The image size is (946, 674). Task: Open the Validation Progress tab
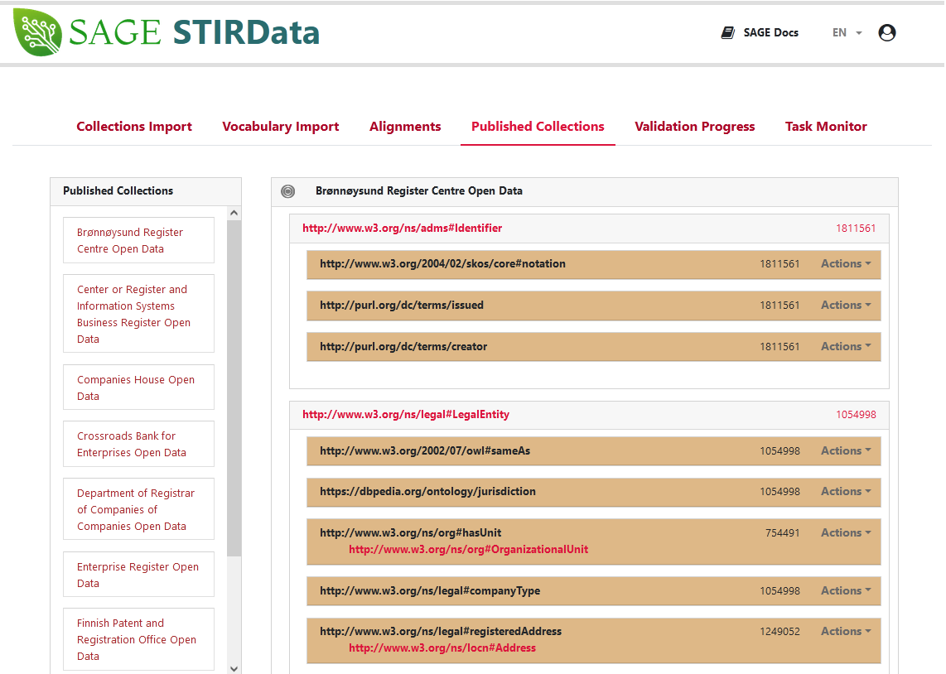pos(694,127)
